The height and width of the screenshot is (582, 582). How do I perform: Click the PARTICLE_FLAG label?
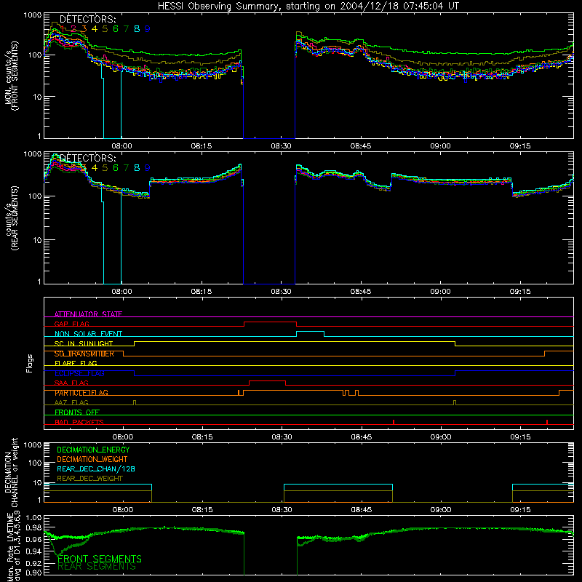point(81,393)
